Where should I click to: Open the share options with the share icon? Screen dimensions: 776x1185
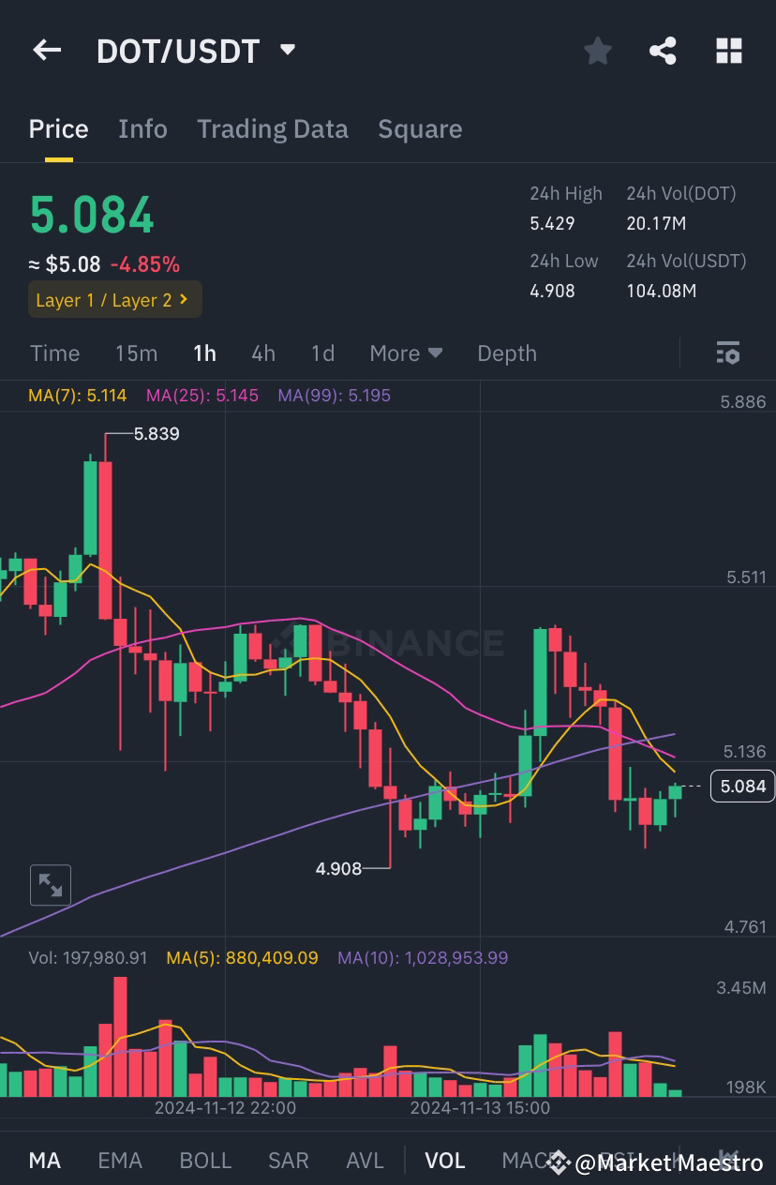point(663,52)
